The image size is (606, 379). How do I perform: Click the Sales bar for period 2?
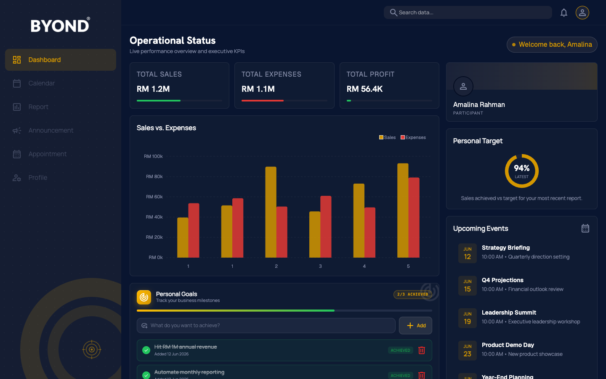point(271,212)
